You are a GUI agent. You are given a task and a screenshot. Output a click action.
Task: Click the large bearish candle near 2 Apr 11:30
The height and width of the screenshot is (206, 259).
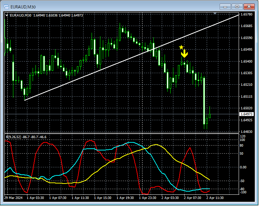[204, 101]
